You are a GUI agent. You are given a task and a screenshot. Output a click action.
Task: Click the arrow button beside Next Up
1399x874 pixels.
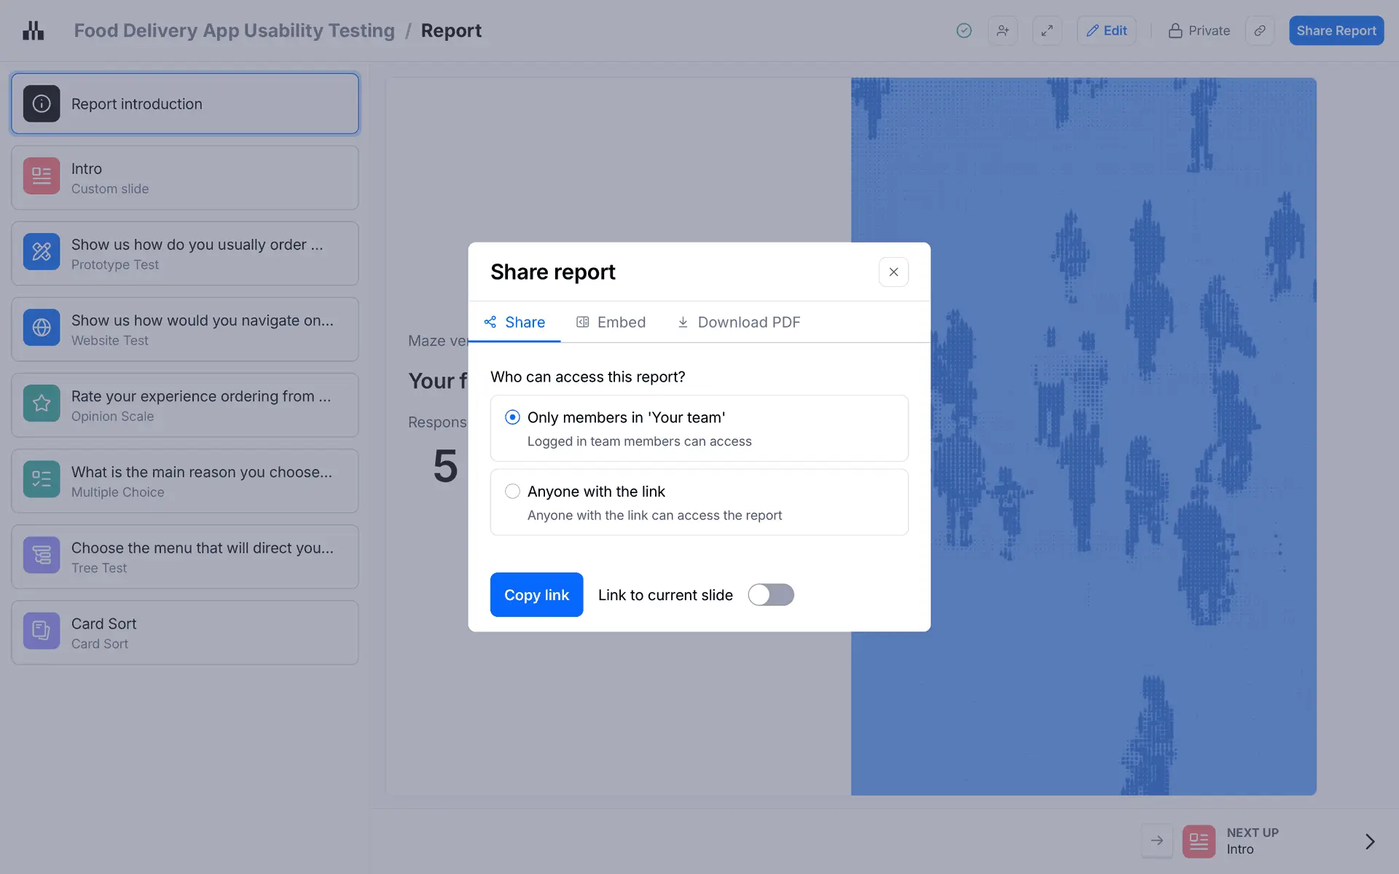coord(1156,841)
